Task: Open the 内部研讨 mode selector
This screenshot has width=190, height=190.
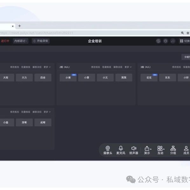Action: (21, 41)
